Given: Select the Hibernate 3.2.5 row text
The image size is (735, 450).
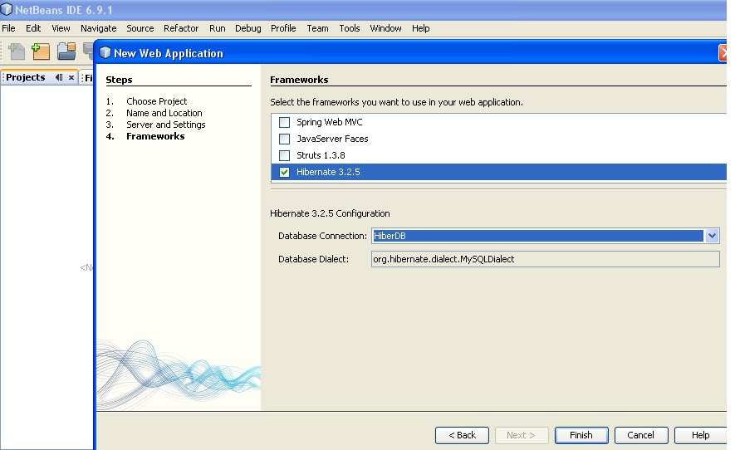Looking at the screenshot, I should pos(328,172).
